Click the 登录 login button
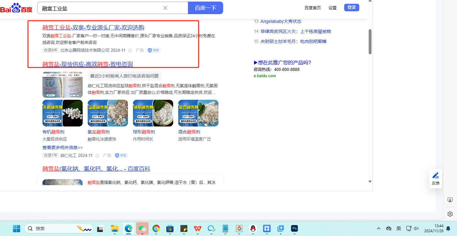Viewport: 457px width, 236px height. pos(352,8)
